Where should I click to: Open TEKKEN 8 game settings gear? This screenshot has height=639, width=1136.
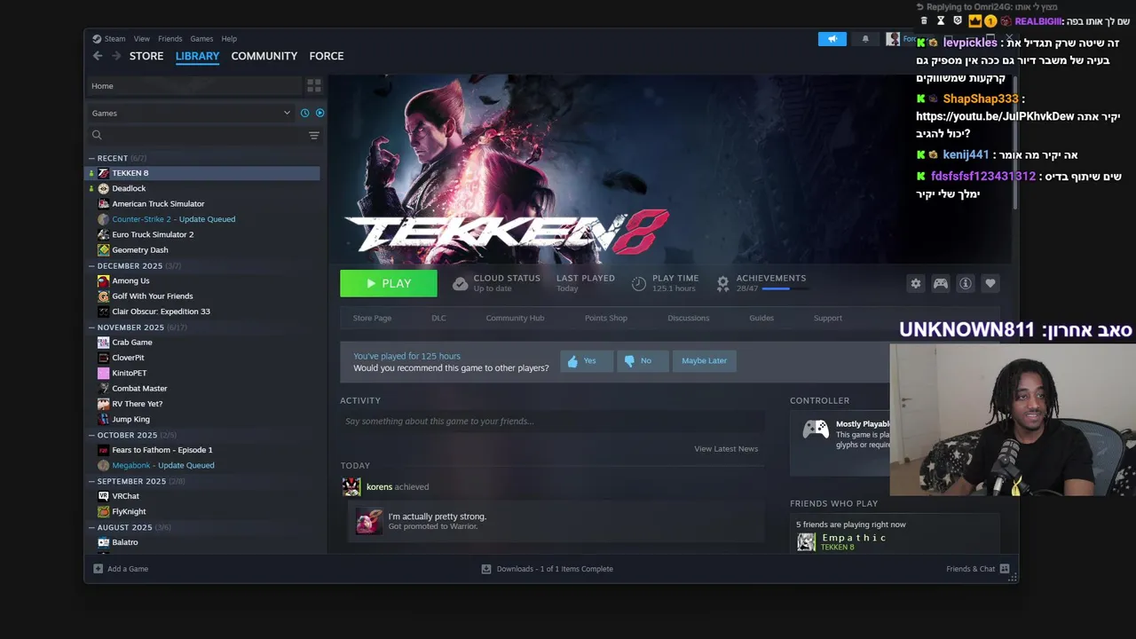[x=916, y=283]
